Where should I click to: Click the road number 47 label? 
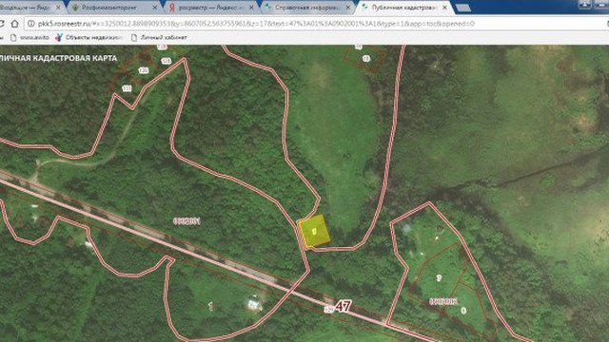[343, 306]
